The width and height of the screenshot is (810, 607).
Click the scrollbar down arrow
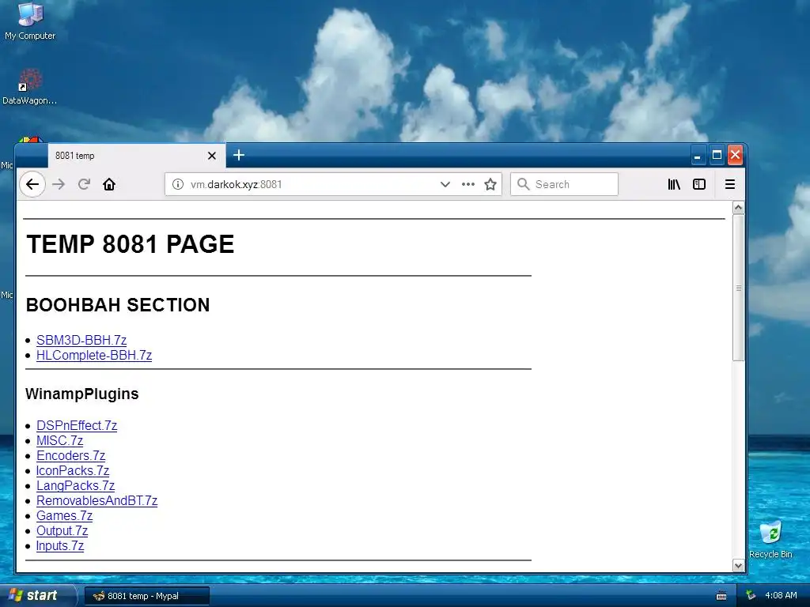click(739, 565)
